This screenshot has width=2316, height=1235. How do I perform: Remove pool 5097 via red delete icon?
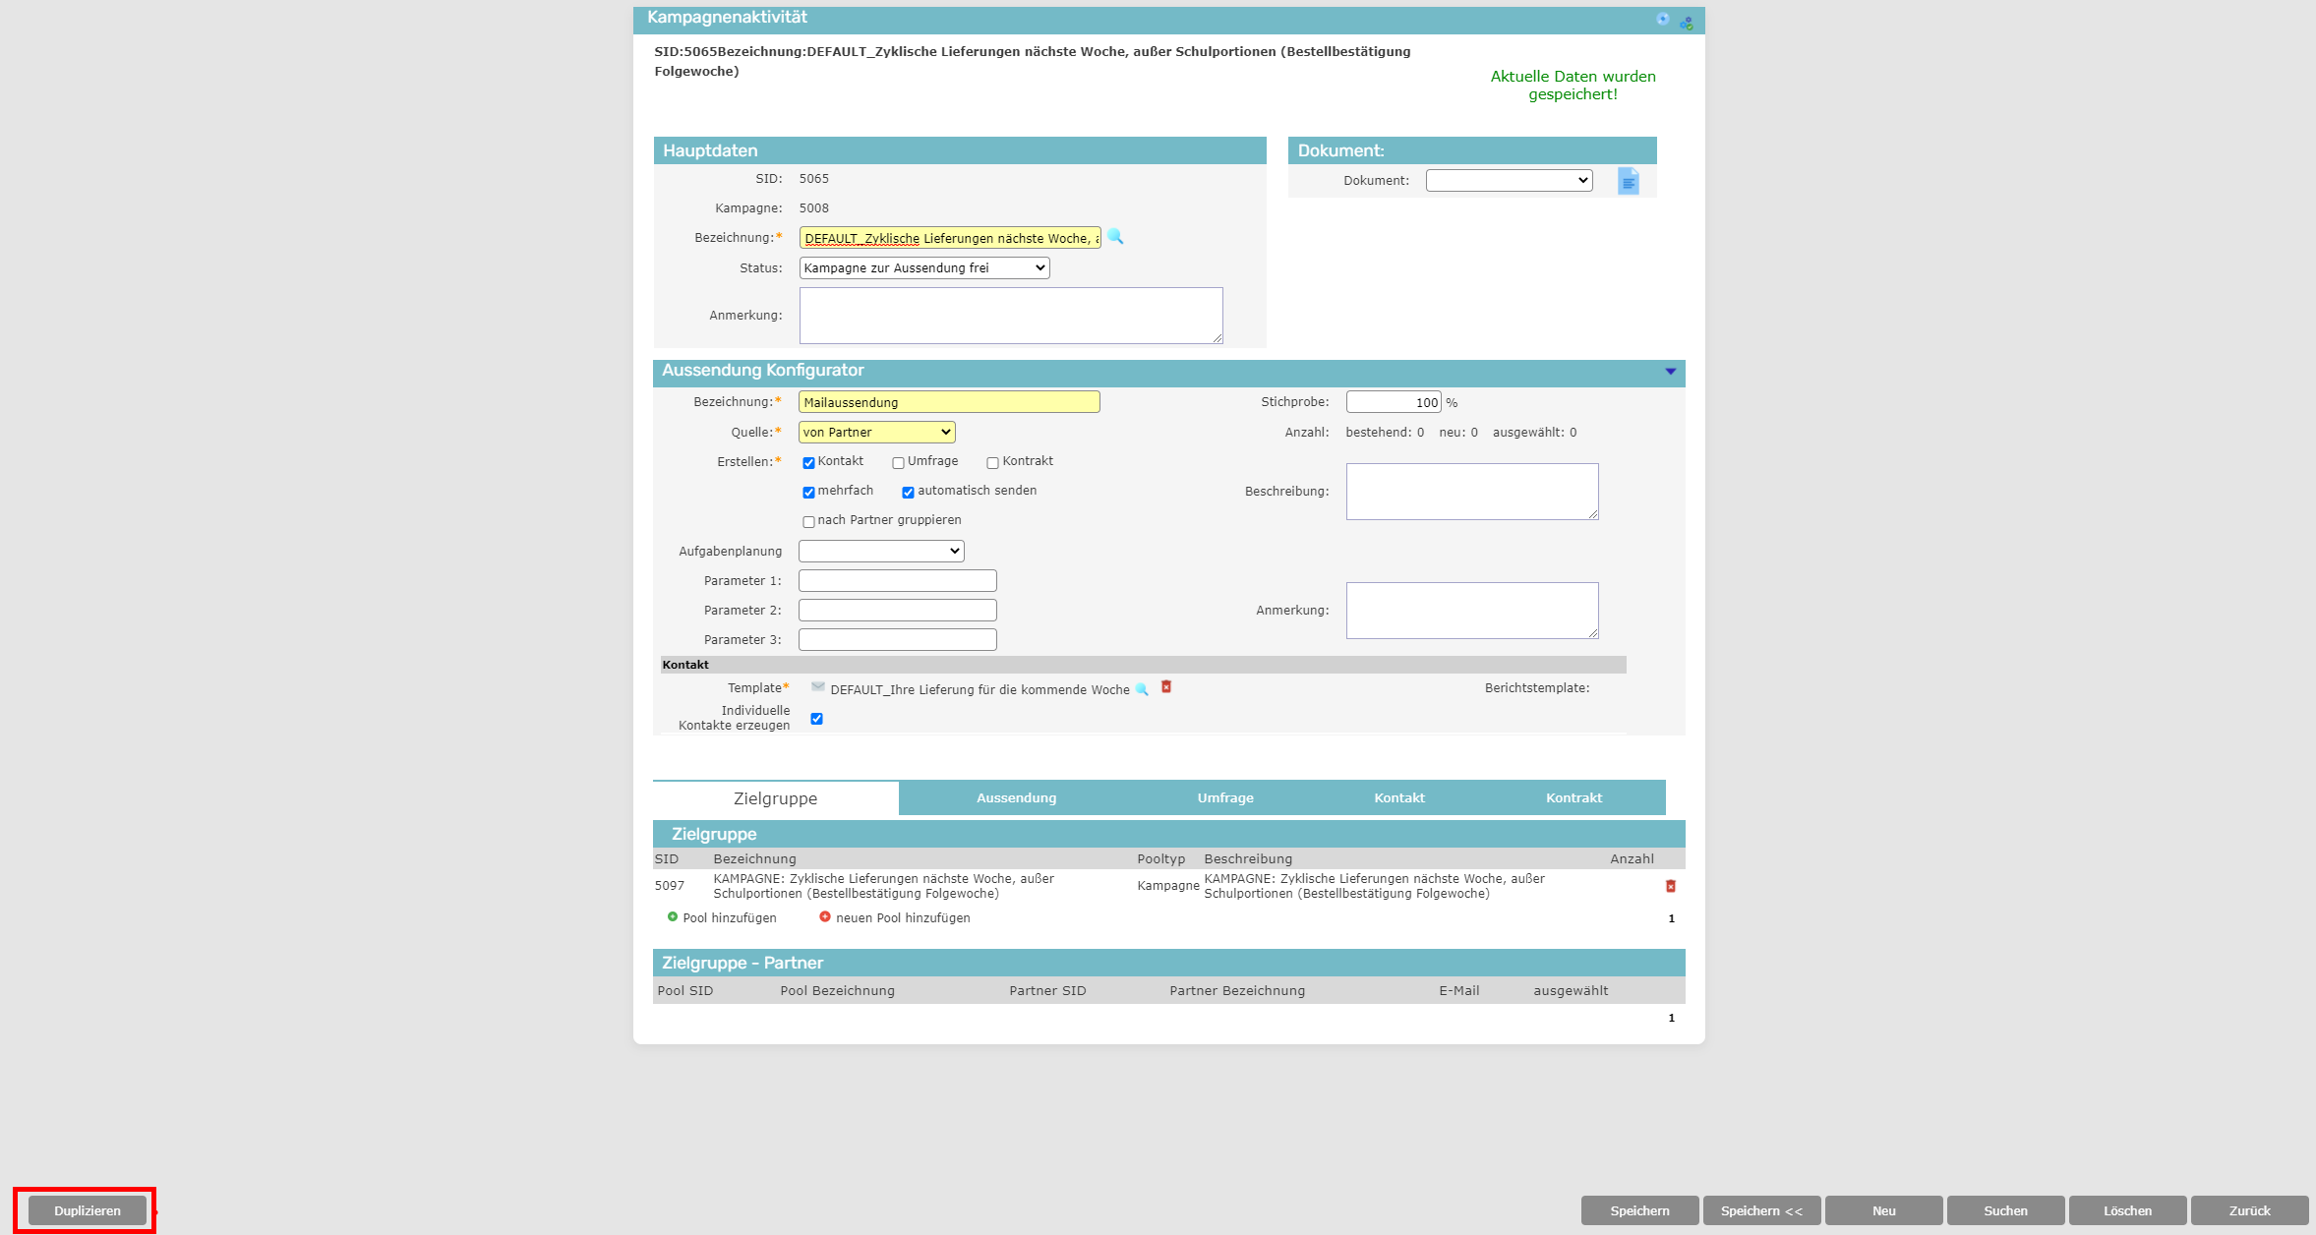point(1670,886)
